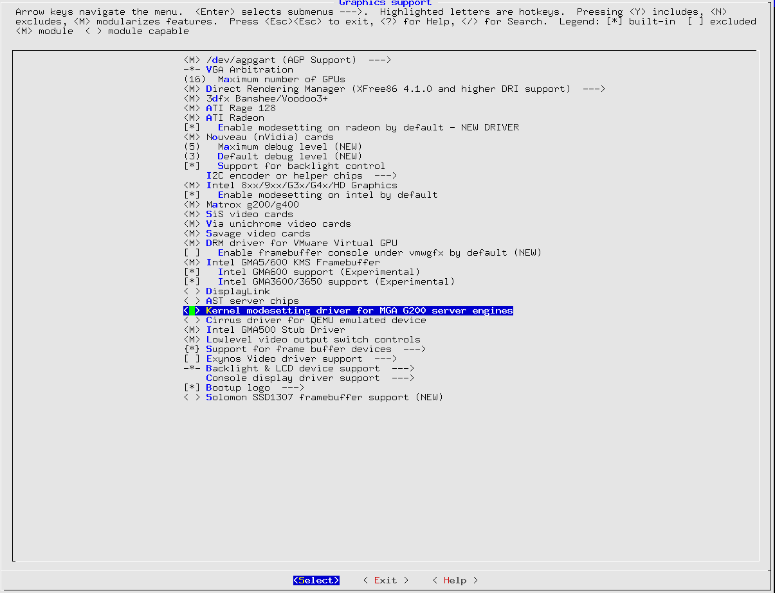This screenshot has width=775, height=593.
Task: Select Savage video cards module
Action: pyautogui.click(x=247, y=233)
